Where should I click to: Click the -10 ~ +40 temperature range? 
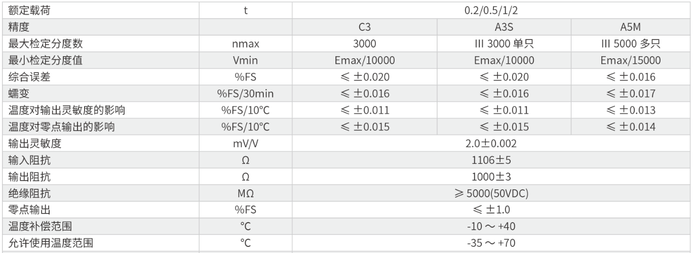click(491, 226)
